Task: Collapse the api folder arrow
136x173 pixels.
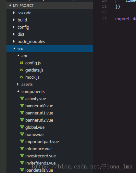Action: pos(18,56)
